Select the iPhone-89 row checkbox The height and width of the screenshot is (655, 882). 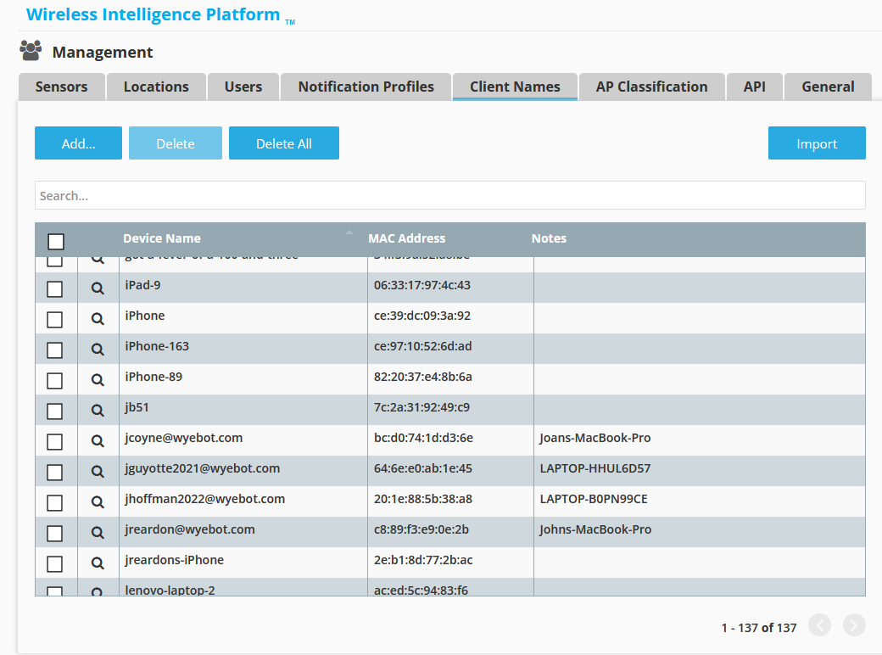54,381
